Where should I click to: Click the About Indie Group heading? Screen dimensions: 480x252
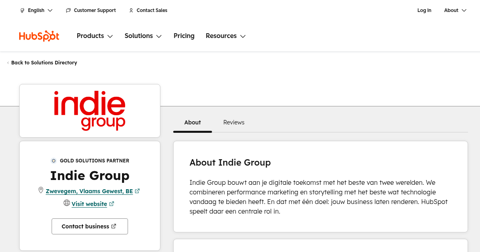(x=230, y=163)
